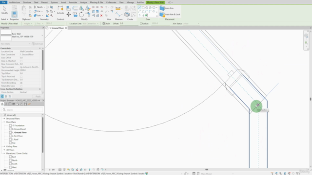Click the Project Browser home icon
The width and height of the screenshot is (312, 175).
[x=2, y=104]
